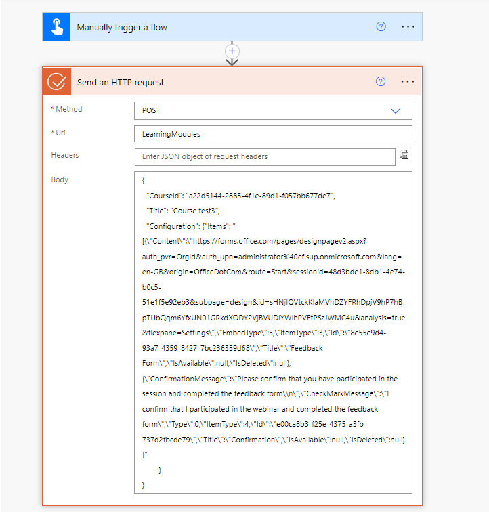Viewport: 489px width, 512px height.
Task: Click the Send an HTTP request checkmark icon
Action: pyautogui.click(x=57, y=82)
